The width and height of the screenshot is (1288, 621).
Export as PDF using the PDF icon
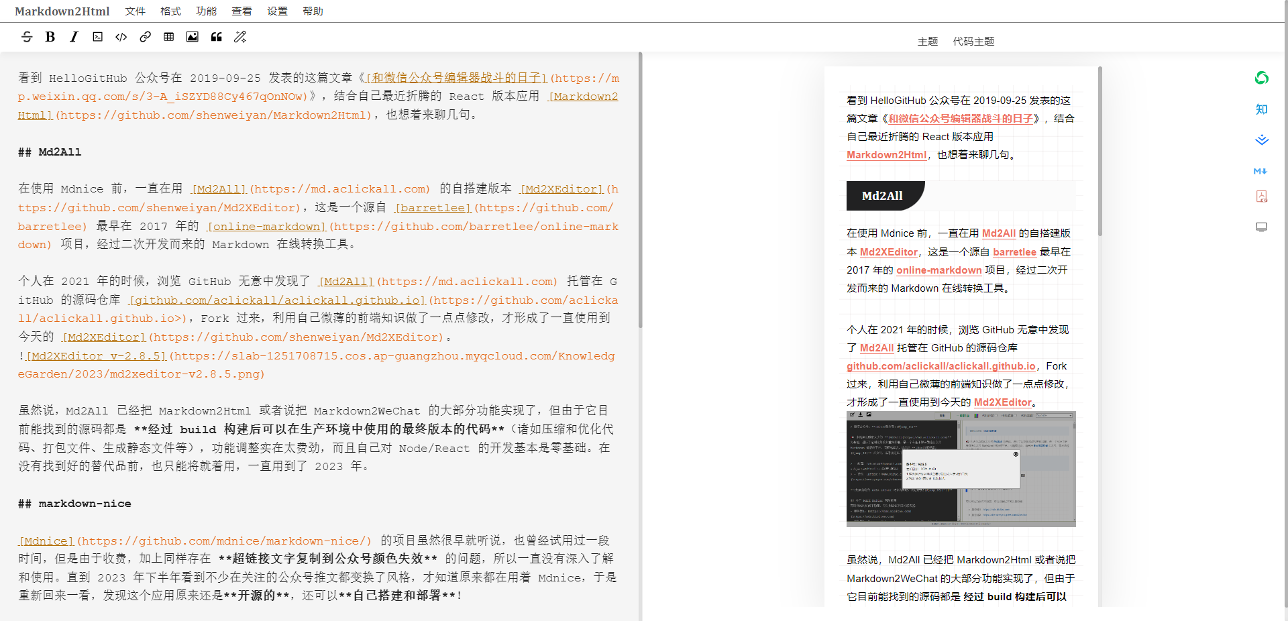pos(1262,196)
